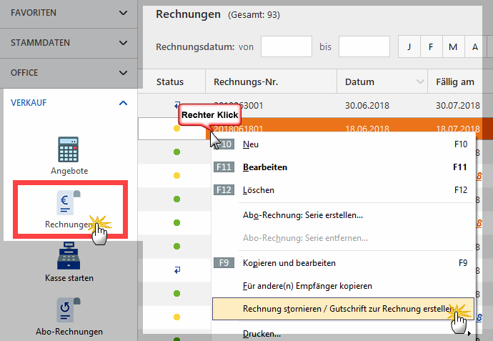Choose Für andere(n) Empfänger kopieren
Image resolution: width=493 pixels, height=341 pixels.
[x=343, y=286]
